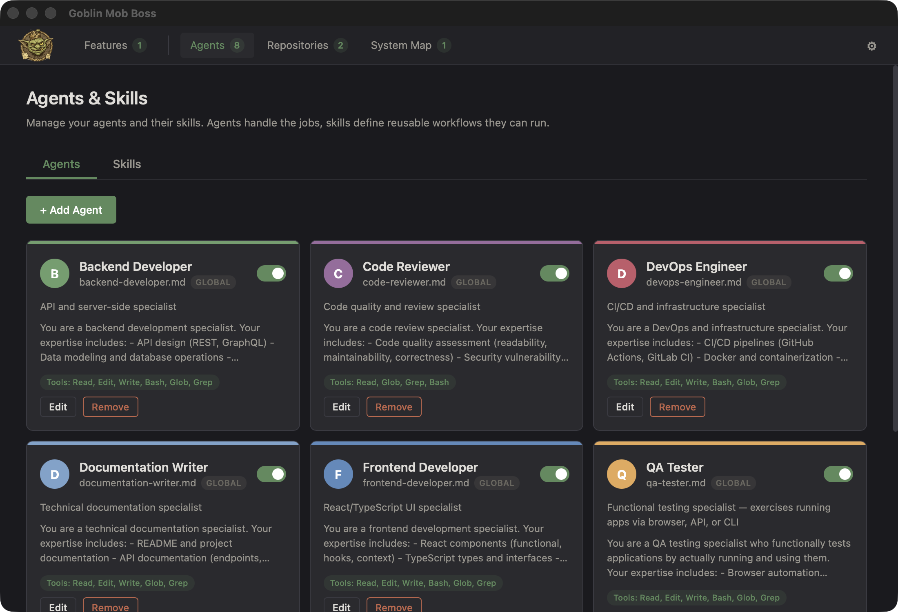Click the Frontend Developer F avatar
Image resolution: width=898 pixels, height=612 pixels.
(338, 475)
